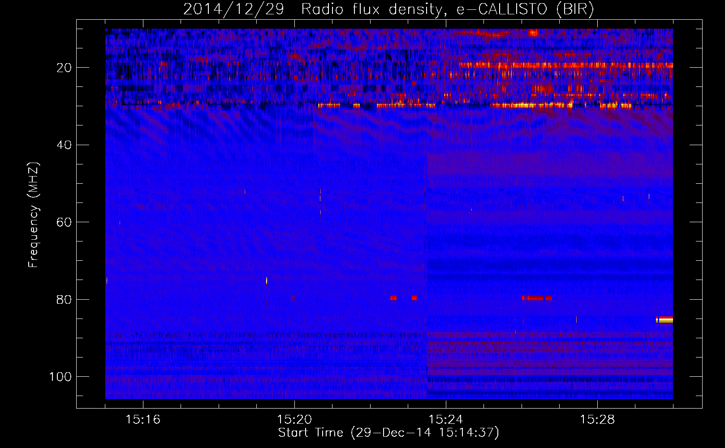
Task: Click the 'Frequency (MHZ)' axis label
Action: click(34, 215)
